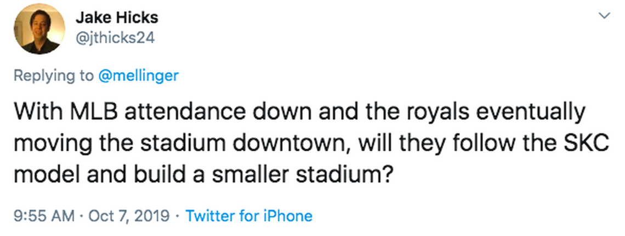
Task: Open the tweet options chevron menu
Action: coord(604,16)
